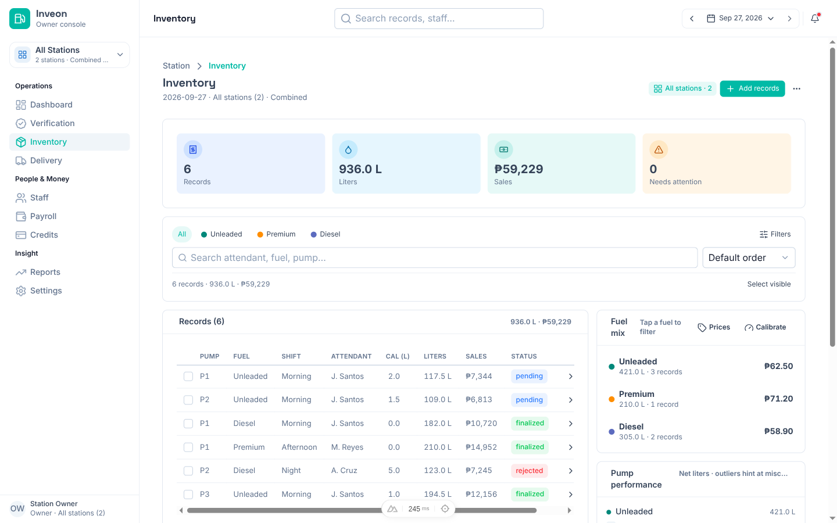Filter records by Unleaded fuel
Viewport: 837px width, 523px height.
[x=221, y=234]
